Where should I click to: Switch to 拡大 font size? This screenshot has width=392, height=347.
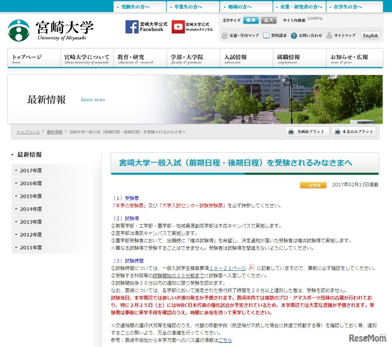[268, 20]
